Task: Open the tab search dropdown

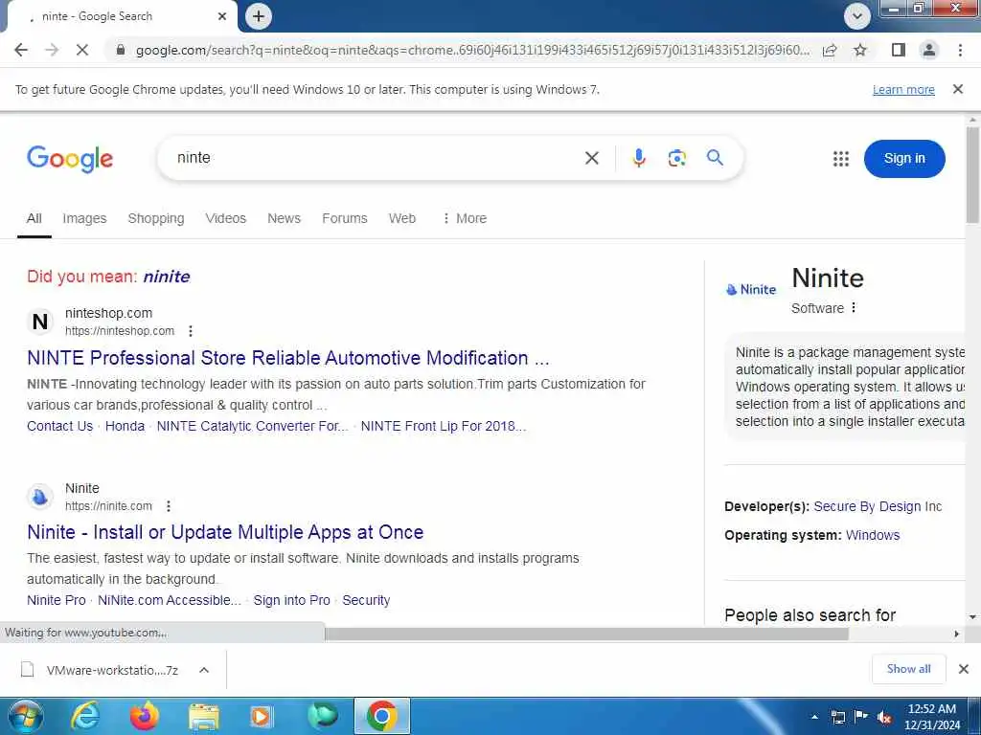Action: pos(857,16)
